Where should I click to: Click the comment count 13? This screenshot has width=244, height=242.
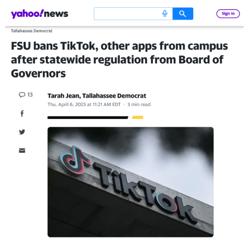pos(30,94)
